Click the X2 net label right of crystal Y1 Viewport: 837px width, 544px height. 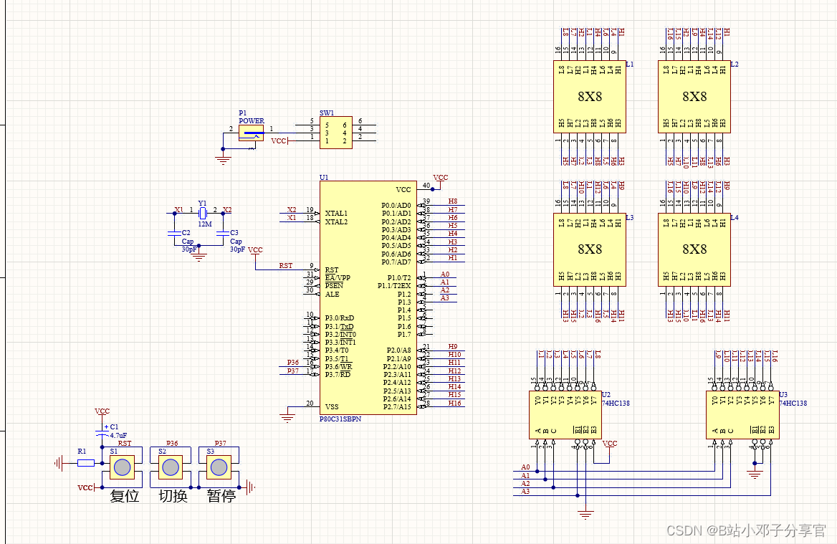[227, 210]
